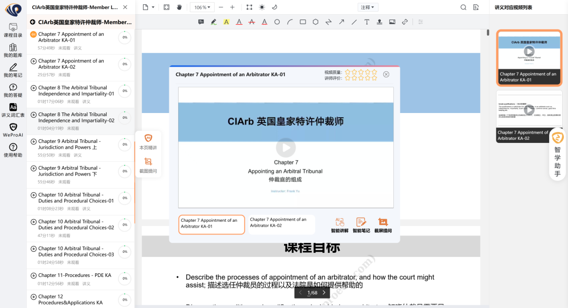568x308 pixels.
Task: Choose the rectangle shape tool
Action: 303,22
